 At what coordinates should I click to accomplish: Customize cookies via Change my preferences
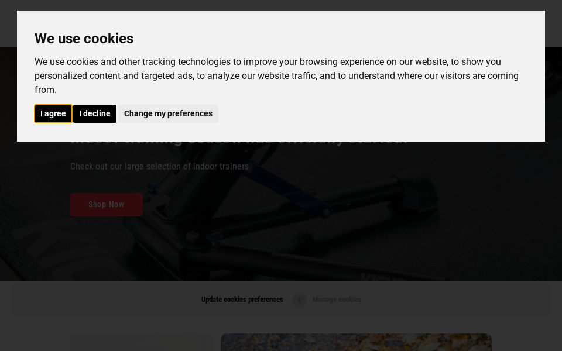coord(168,113)
